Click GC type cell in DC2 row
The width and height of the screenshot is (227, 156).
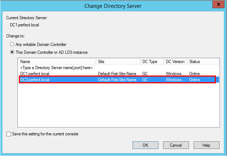(x=145, y=80)
